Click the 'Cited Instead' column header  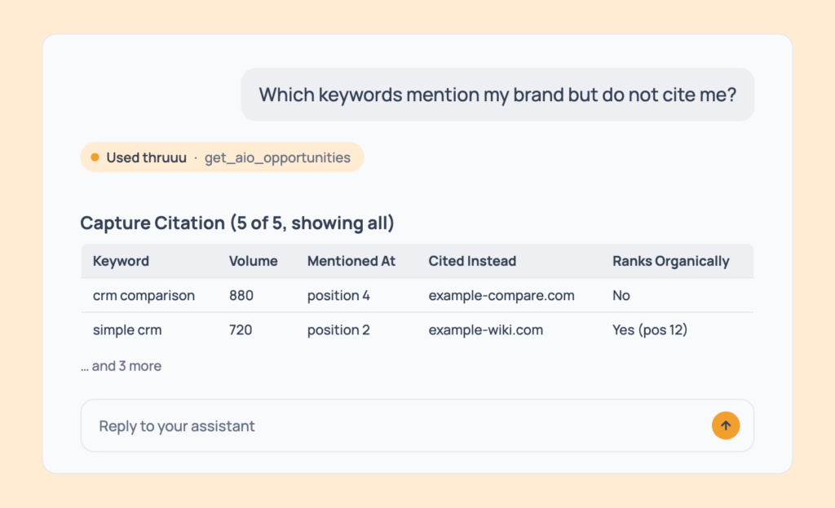(x=472, y=261)
